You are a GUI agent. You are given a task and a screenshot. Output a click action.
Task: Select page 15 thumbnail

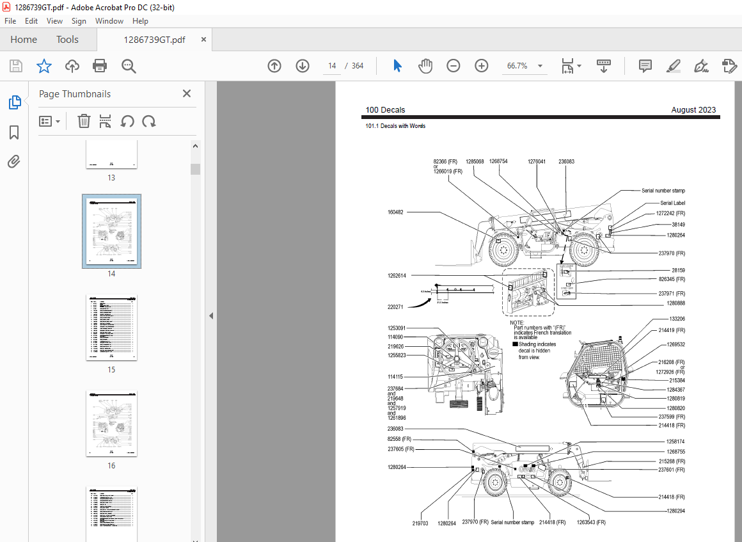pos(112,328)
